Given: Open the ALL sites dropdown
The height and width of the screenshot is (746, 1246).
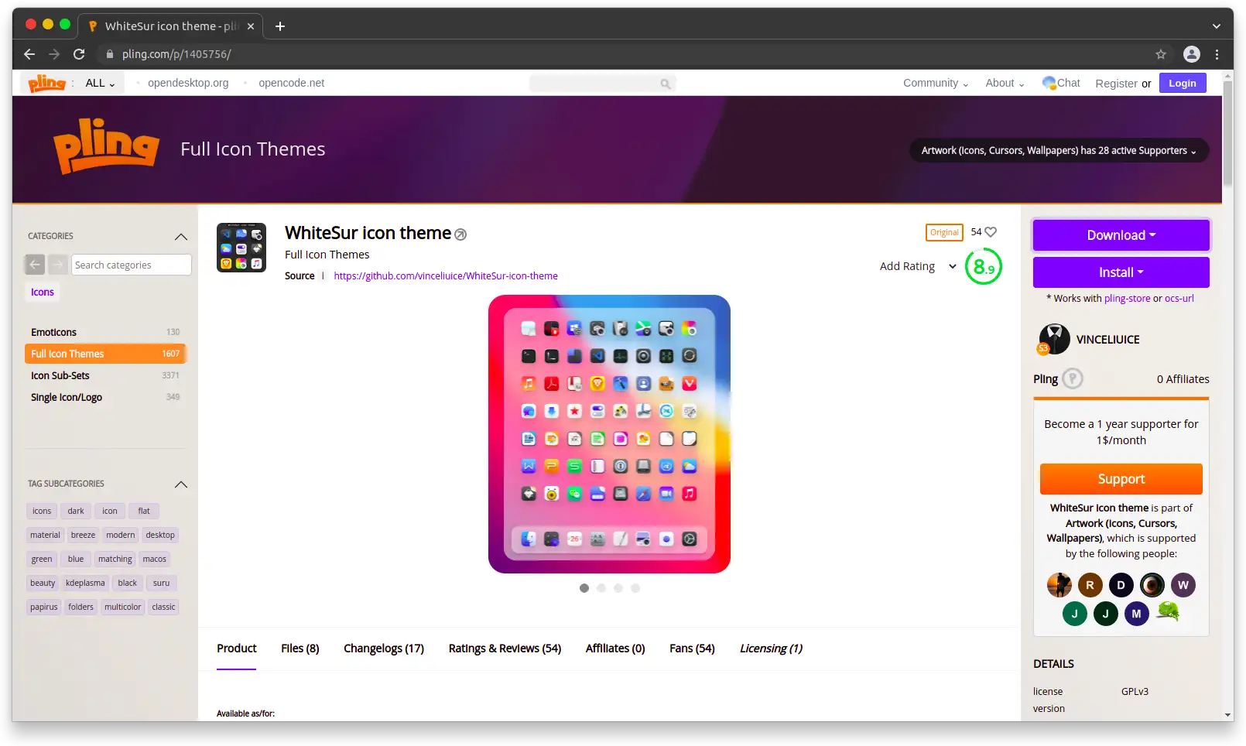Looking at the screenshot, I should pos(100,83).
